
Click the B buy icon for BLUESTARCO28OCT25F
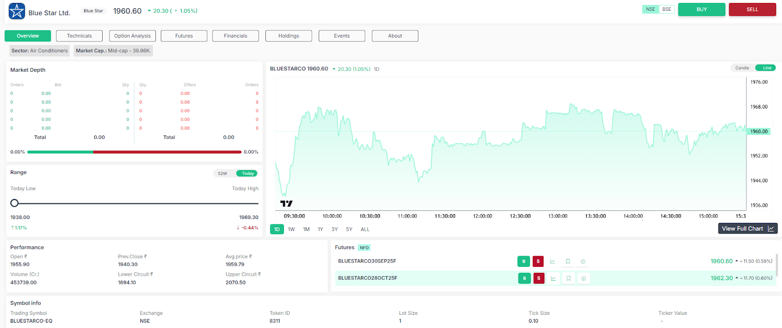pos(524,278)
